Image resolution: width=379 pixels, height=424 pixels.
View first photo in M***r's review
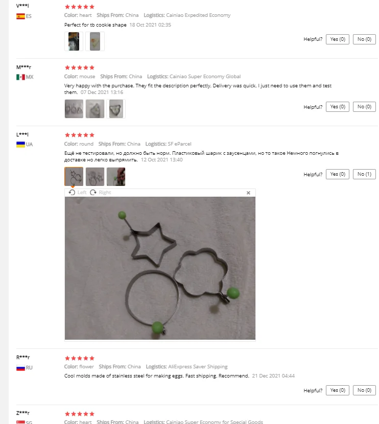(x=74, y=109)
